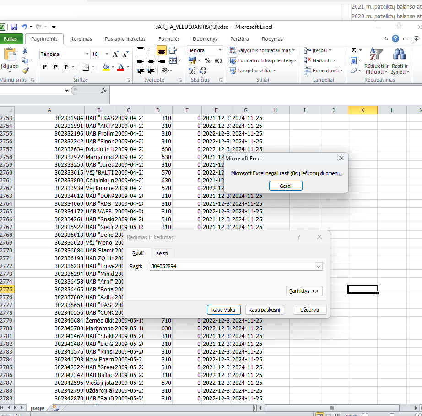The width and height of the screenshot is (422, 416).
Task: Open Rūšiuoti ir filtruoti sort tool
Action: click(x=376, y=61)
